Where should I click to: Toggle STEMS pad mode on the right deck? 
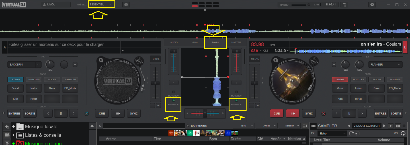pos(340,79)
